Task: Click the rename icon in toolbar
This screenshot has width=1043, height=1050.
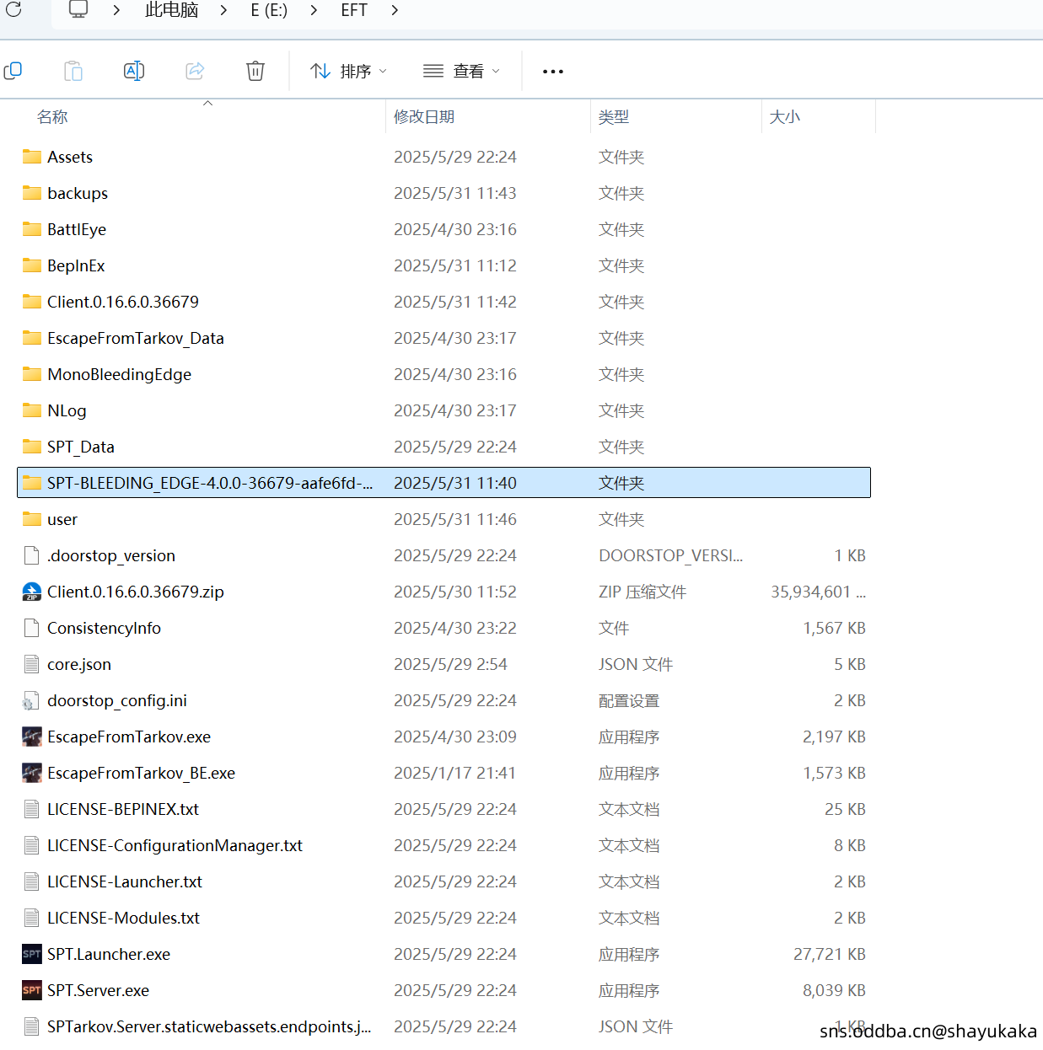Action: pos(134,71)
